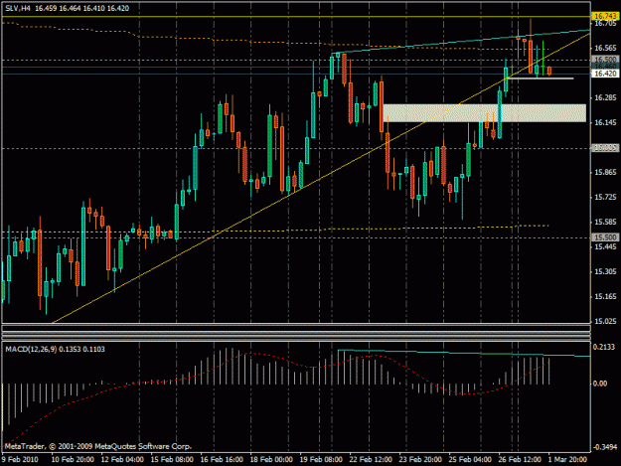Click the 15.585 price axis value
621x466 pixels.
[x=605, y=223]
